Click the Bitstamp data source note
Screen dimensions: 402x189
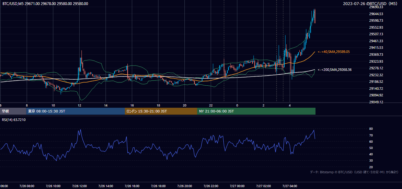coord(354,172)
